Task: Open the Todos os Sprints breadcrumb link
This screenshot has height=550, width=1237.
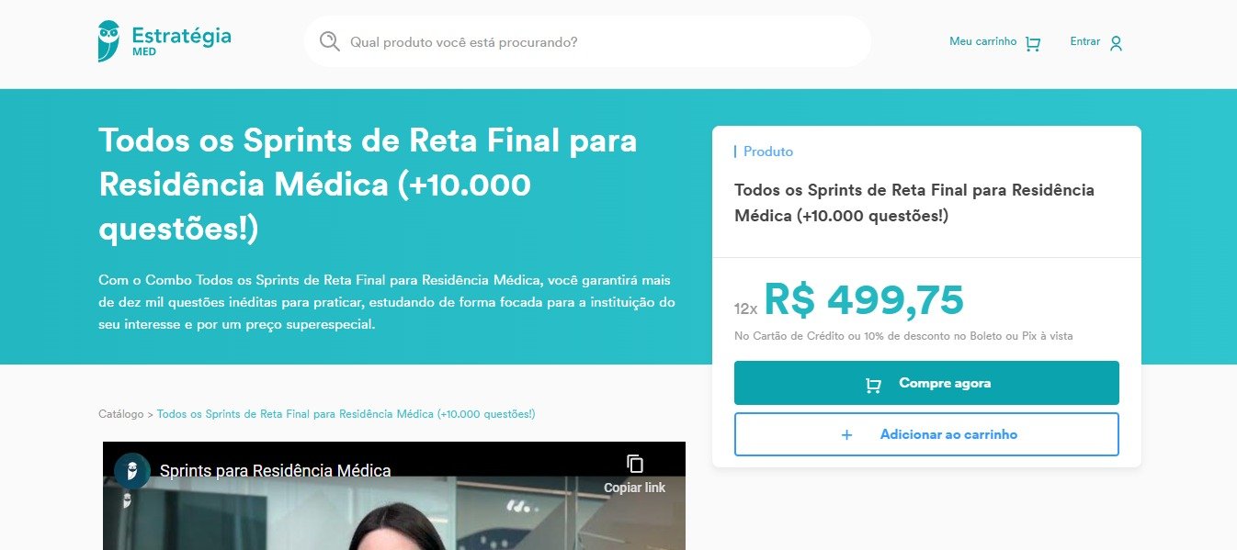Action: click(x=346, y=414)
